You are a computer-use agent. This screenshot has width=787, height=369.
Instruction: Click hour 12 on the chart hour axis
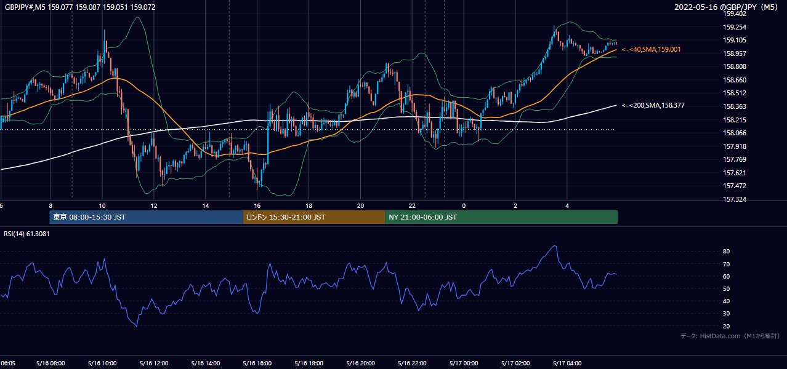154,206
